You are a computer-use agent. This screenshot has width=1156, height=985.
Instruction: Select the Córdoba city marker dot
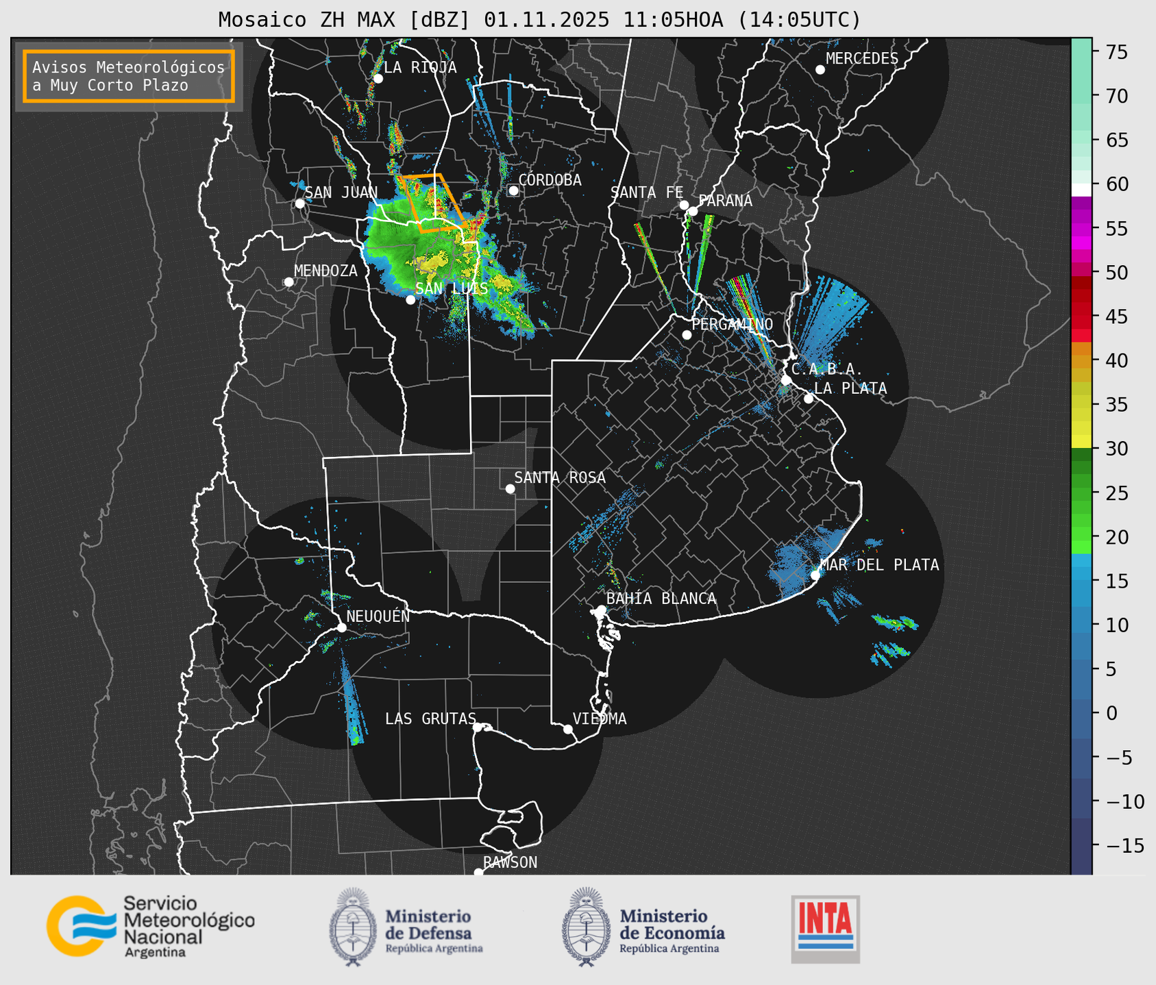pyautogui.click(x=513, y=190)
